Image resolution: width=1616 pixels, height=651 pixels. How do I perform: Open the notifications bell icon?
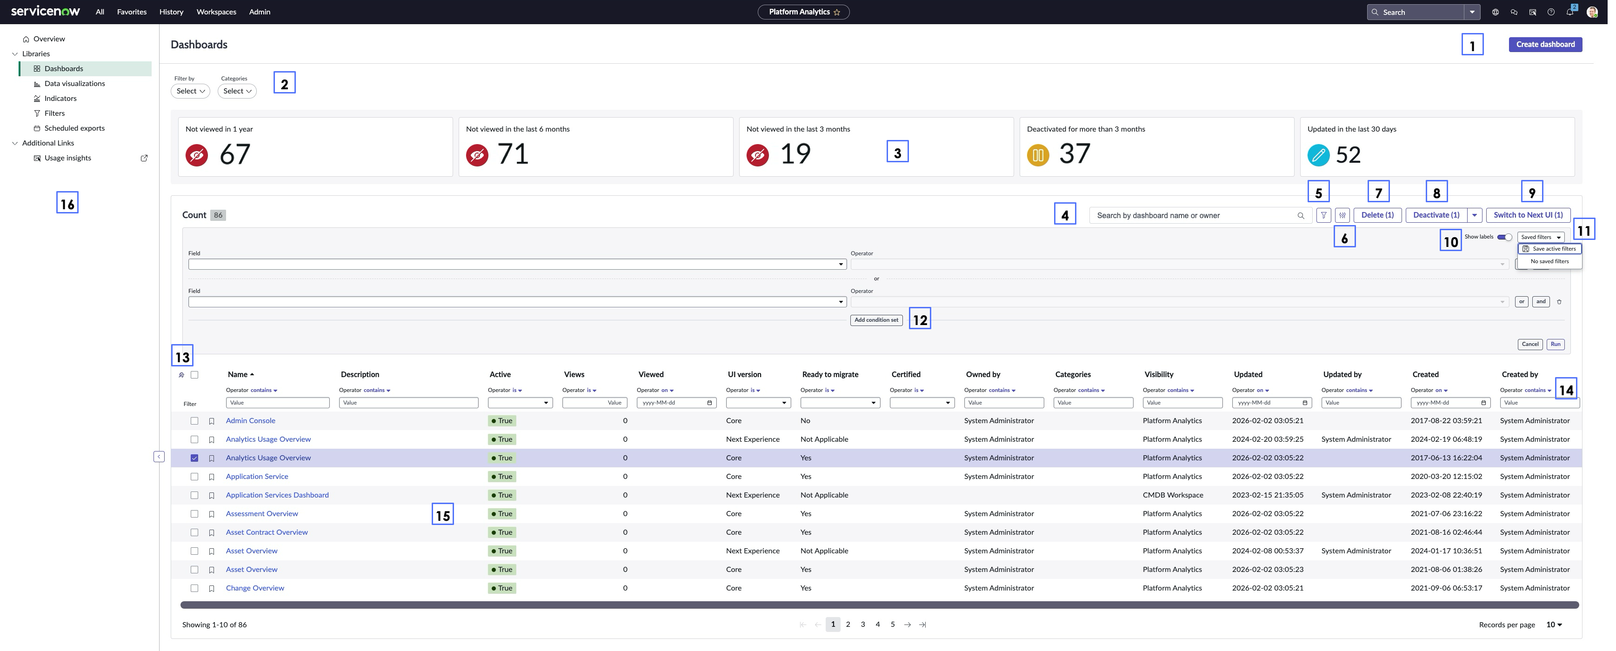[x=1569, y=12]
